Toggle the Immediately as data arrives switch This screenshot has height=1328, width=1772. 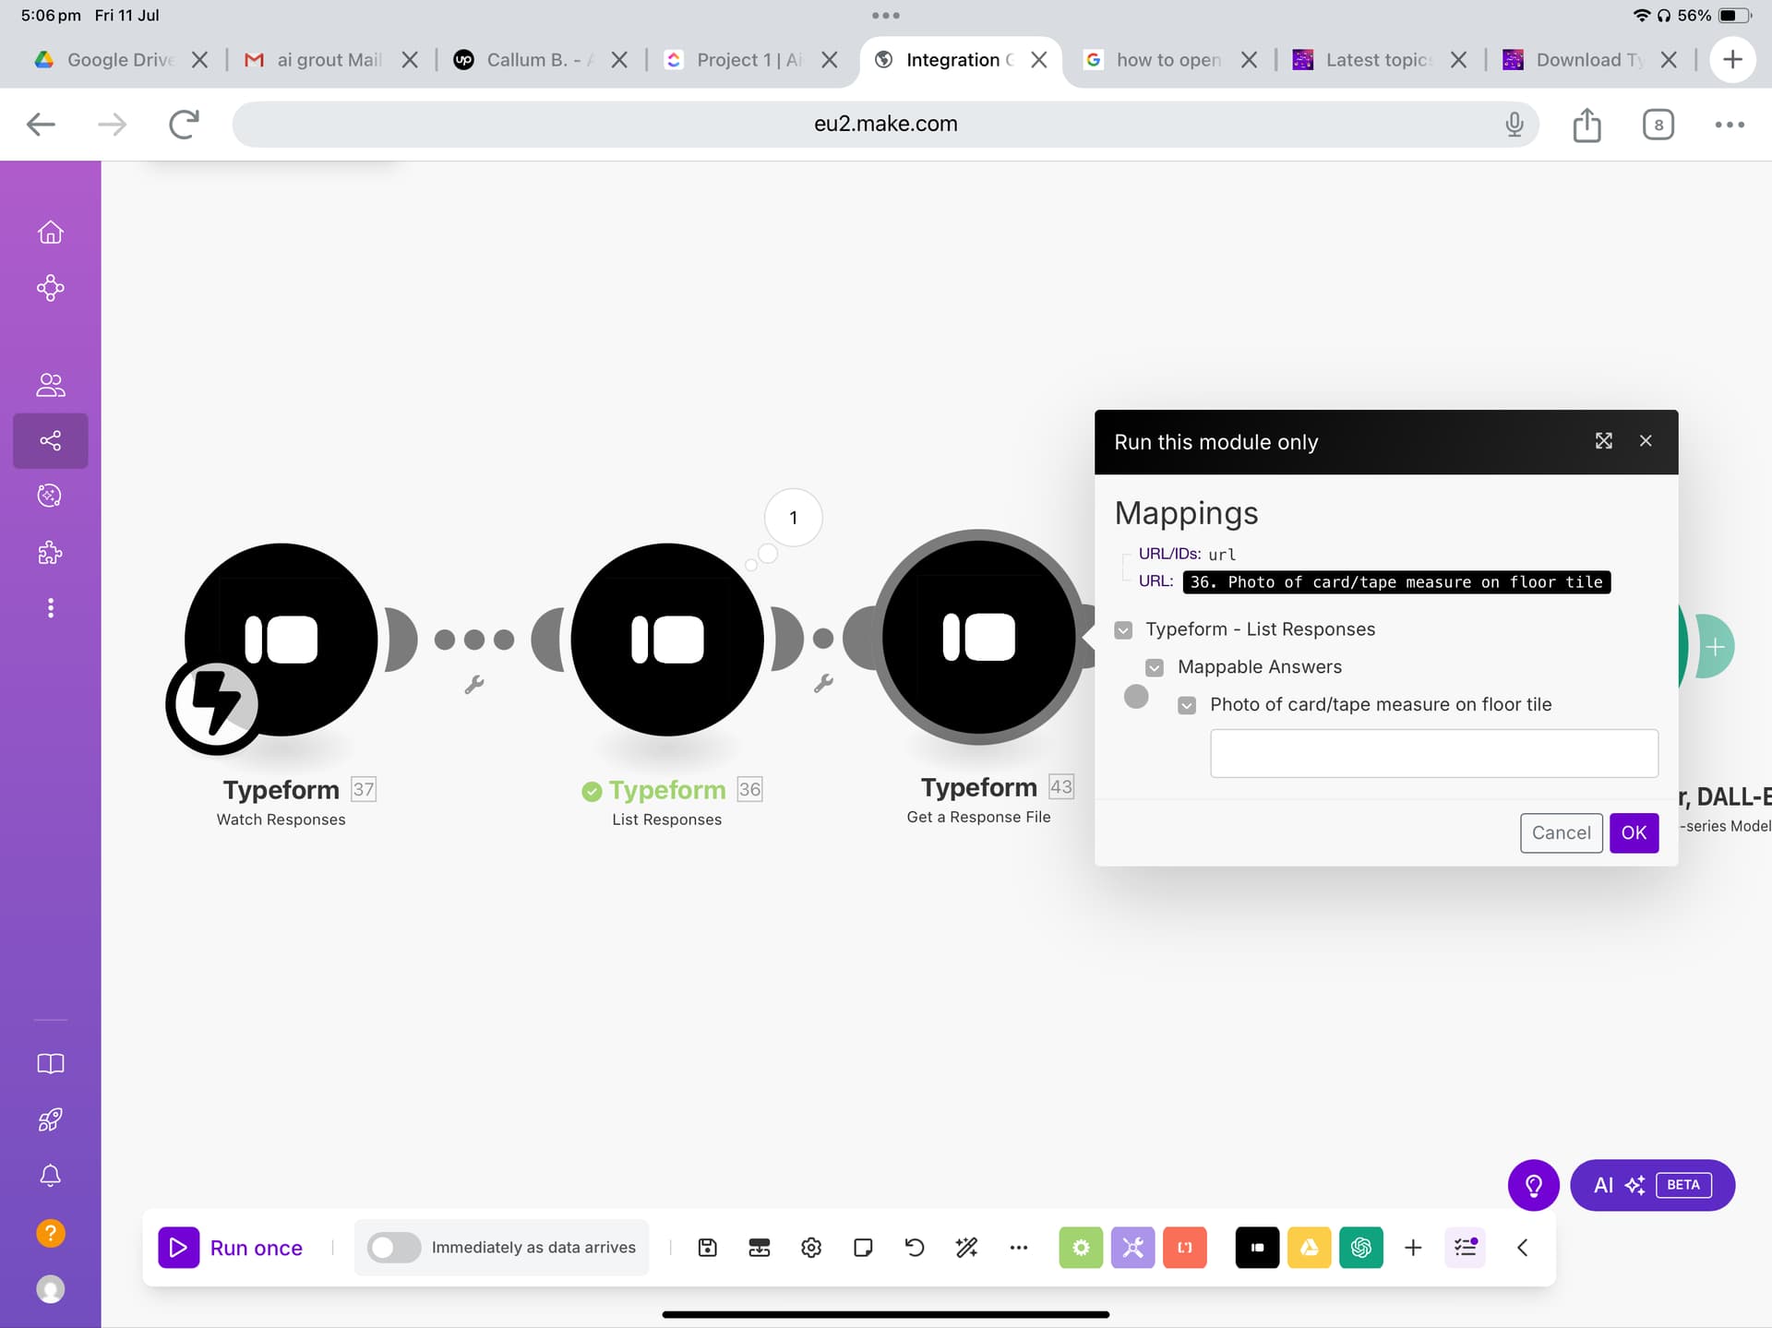[394, 1248]
